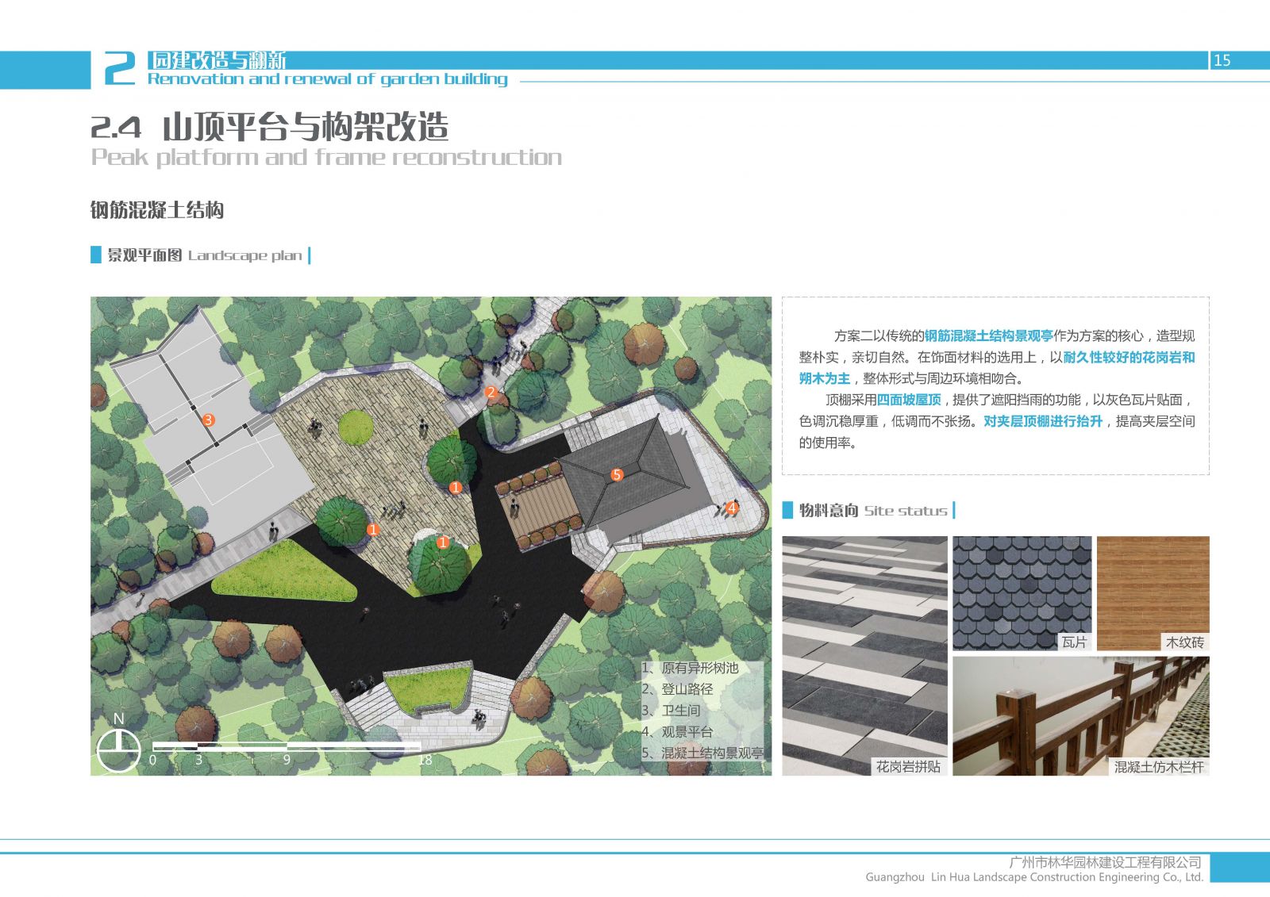Viewport: 1270px width, 897px height.
Task: Expand the 物料意向 Site status section
Action: click(861, 512)
